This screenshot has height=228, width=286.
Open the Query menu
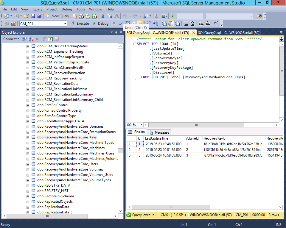(x=38, y=9)
